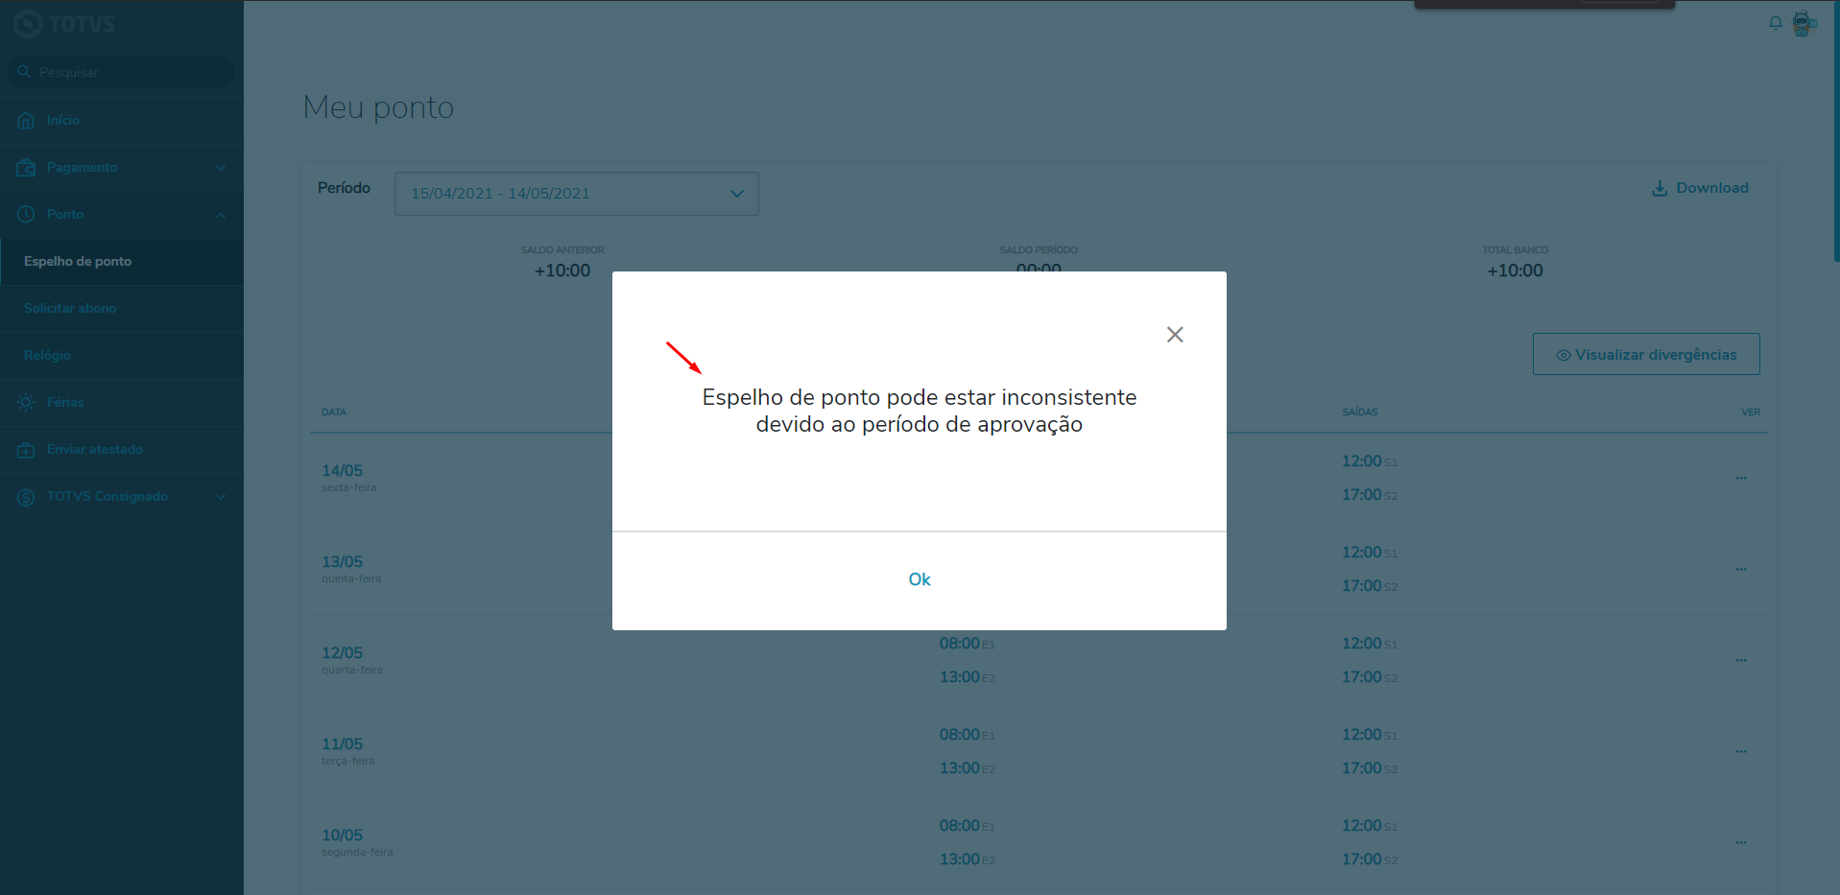Viewport: 1840px width, 895px height.
Task: Select the 12/05 quarta-feira date
Action: coord(352,660)
